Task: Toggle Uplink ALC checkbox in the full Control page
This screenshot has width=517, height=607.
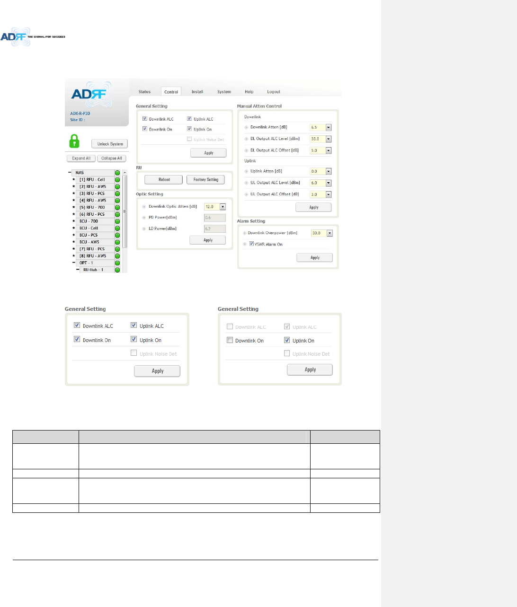Action: pyautogui.click(x=189, y=119)
